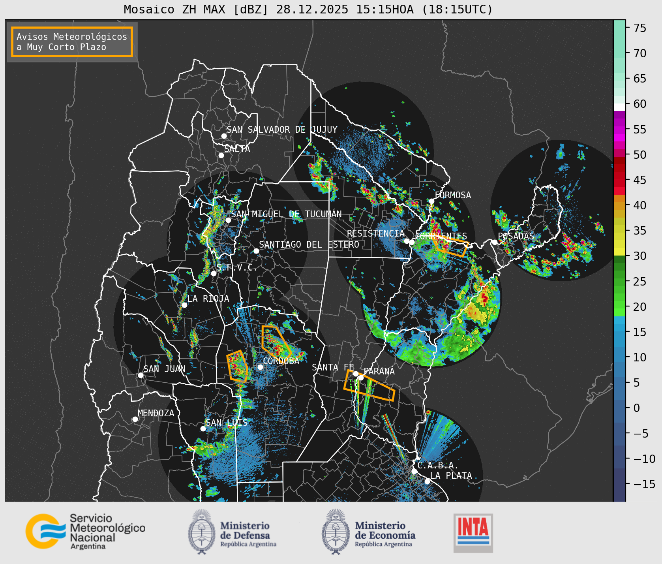Viewport: 662px width, 564px height.
Task: Click the CORRIENTES label
Action: coord(441,236)
